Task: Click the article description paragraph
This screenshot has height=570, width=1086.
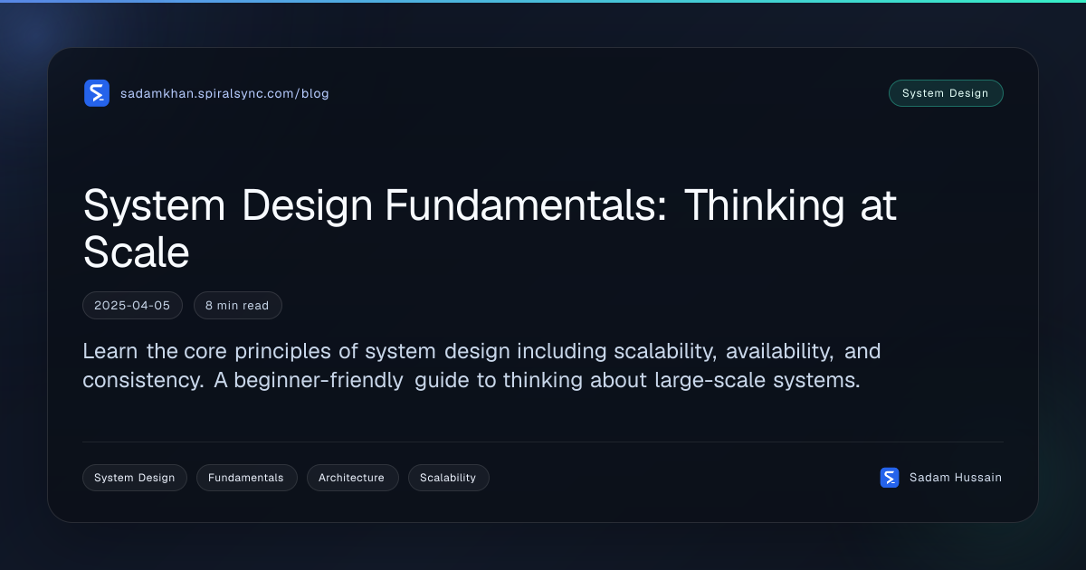Action: (481, 366)
